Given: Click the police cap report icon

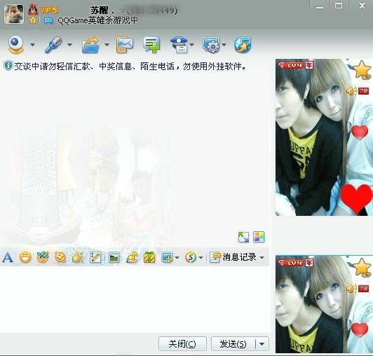Looking at the screenshot, I should click(x=179, y=44).
